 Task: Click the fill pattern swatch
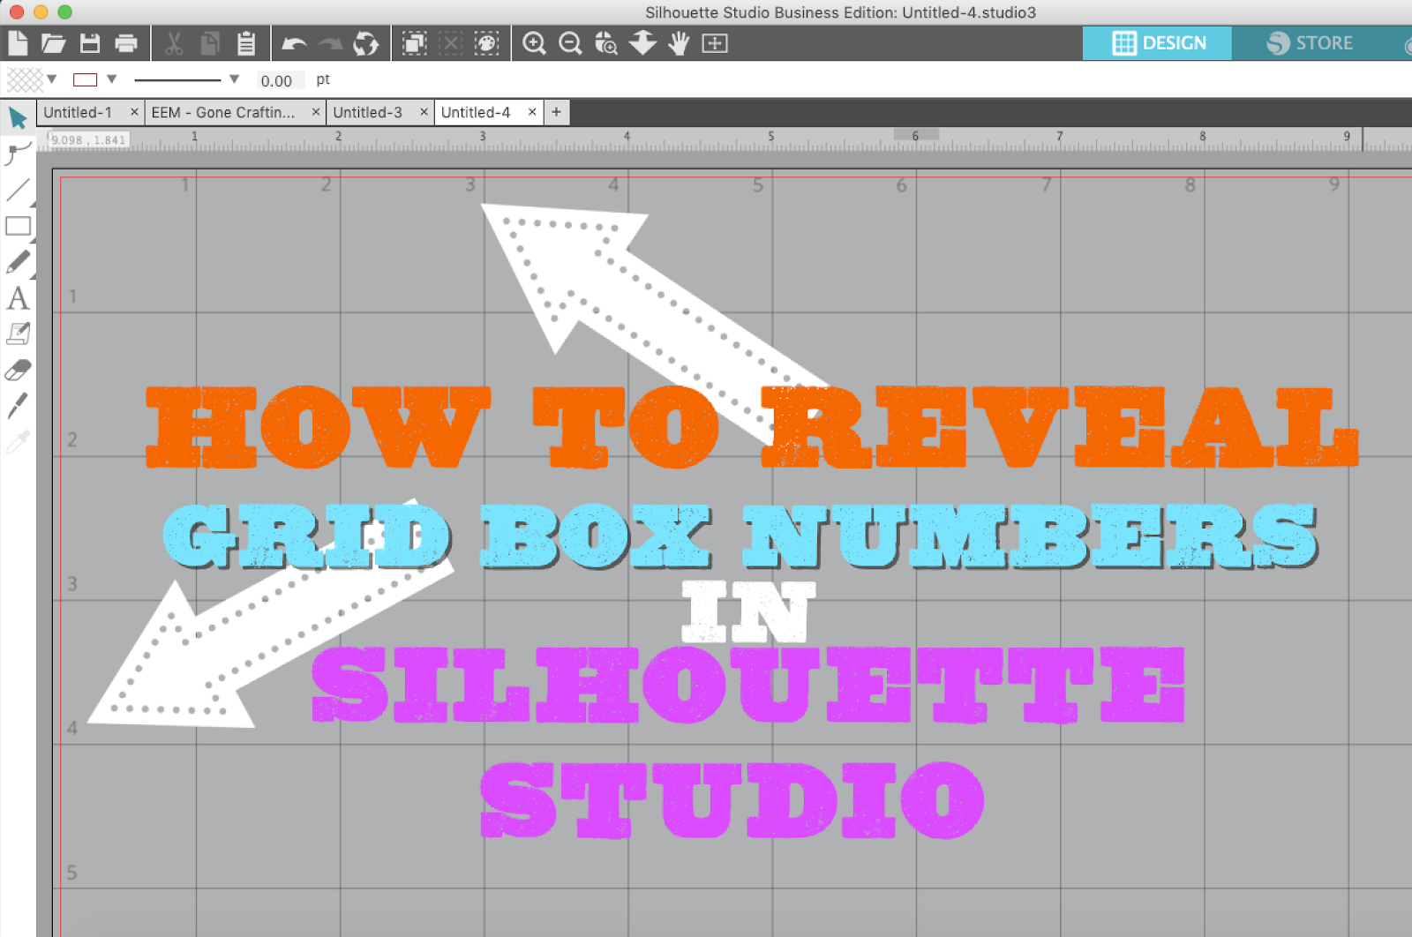[25, 79]
